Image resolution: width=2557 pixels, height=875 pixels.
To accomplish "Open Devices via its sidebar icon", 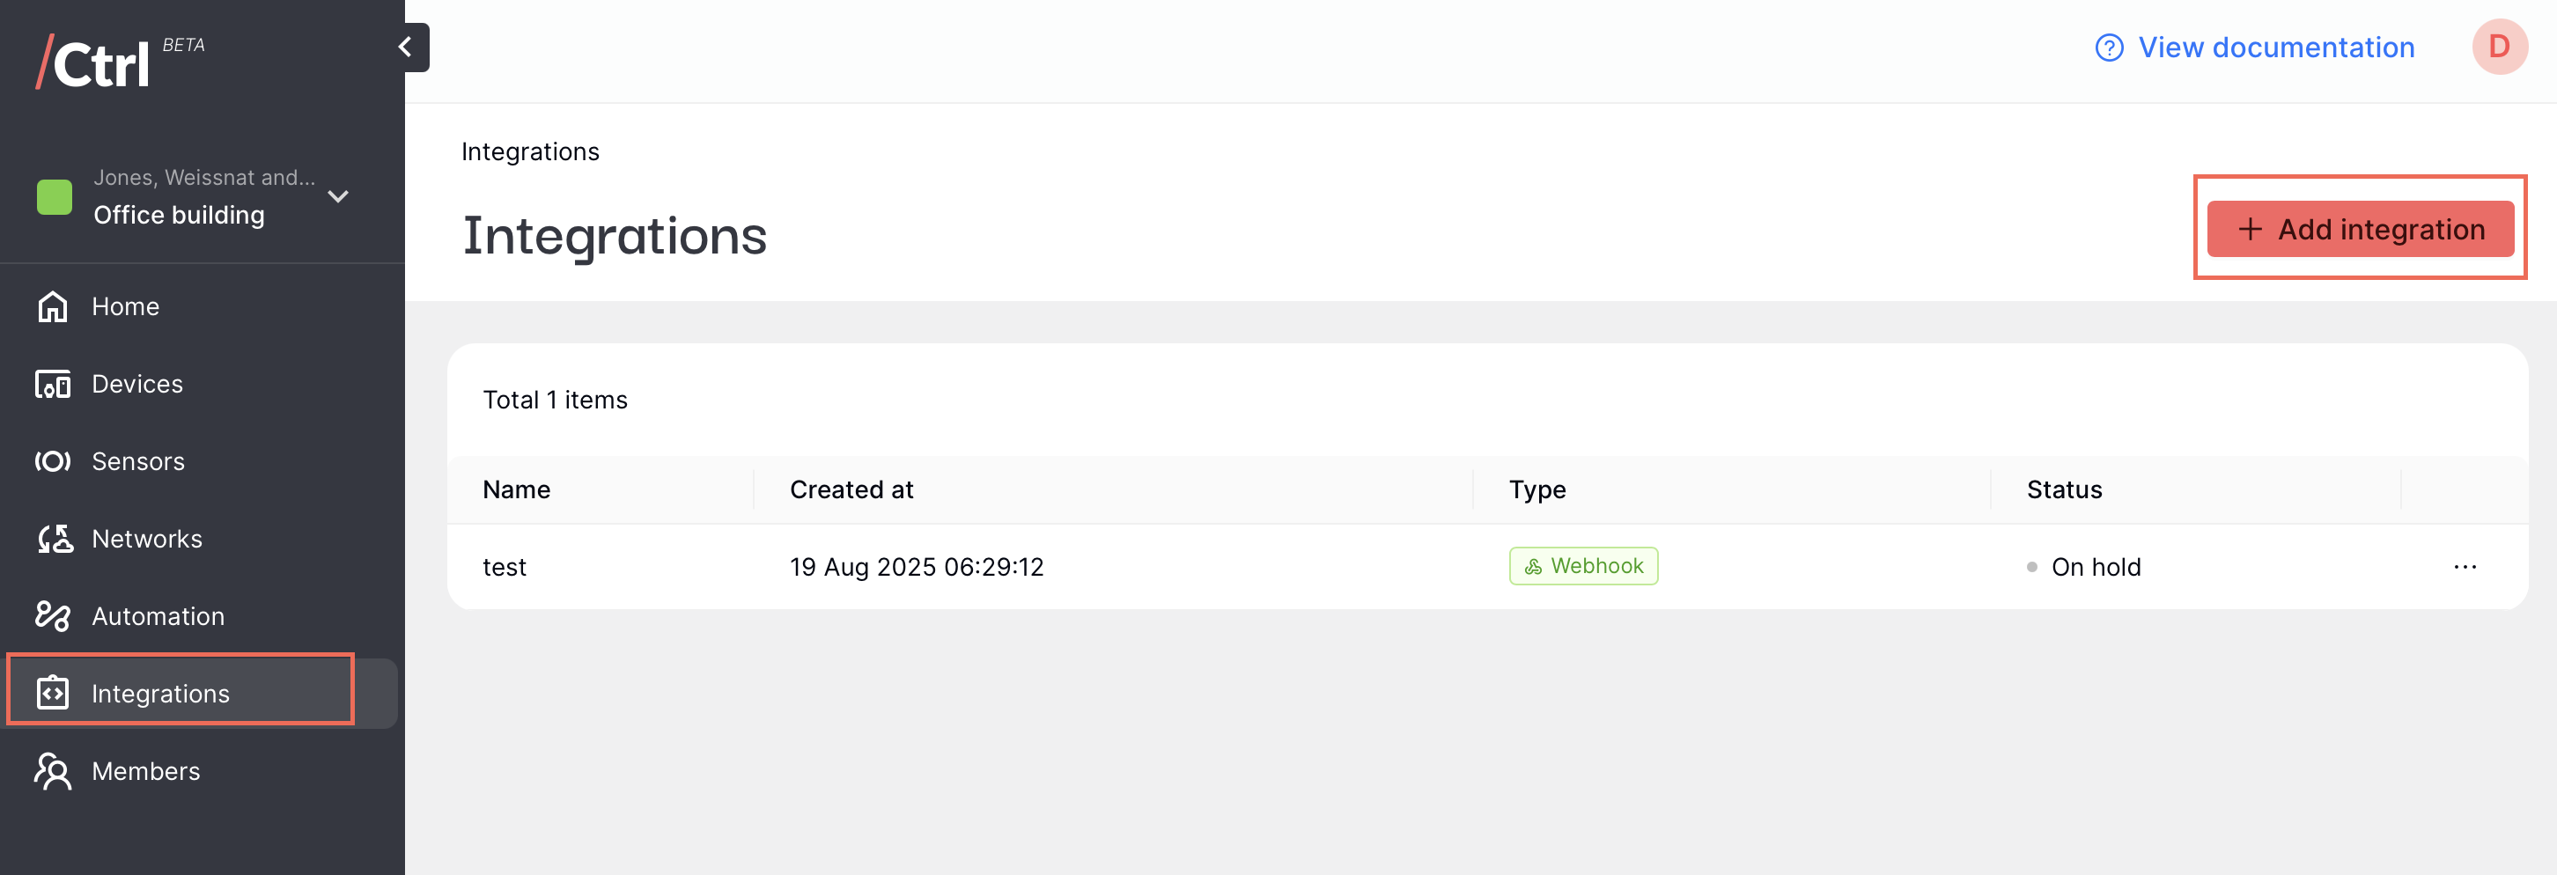I will coord(53,384).
